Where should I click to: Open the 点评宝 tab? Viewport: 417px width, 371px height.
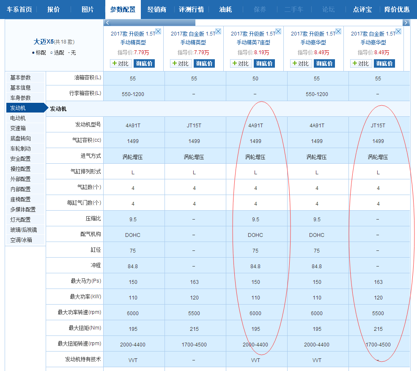pyautogui.click(x=362, y=10)
